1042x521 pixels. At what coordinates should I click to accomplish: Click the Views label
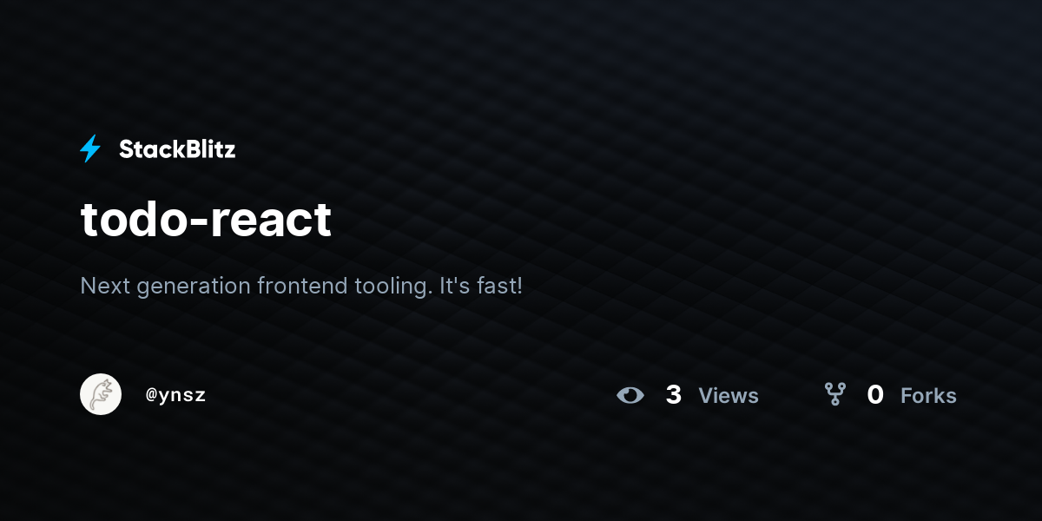[729, 396]
